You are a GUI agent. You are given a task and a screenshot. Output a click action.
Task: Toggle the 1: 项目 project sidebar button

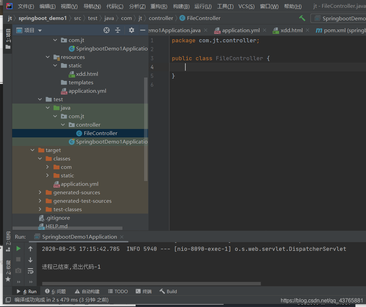[8, 38]
